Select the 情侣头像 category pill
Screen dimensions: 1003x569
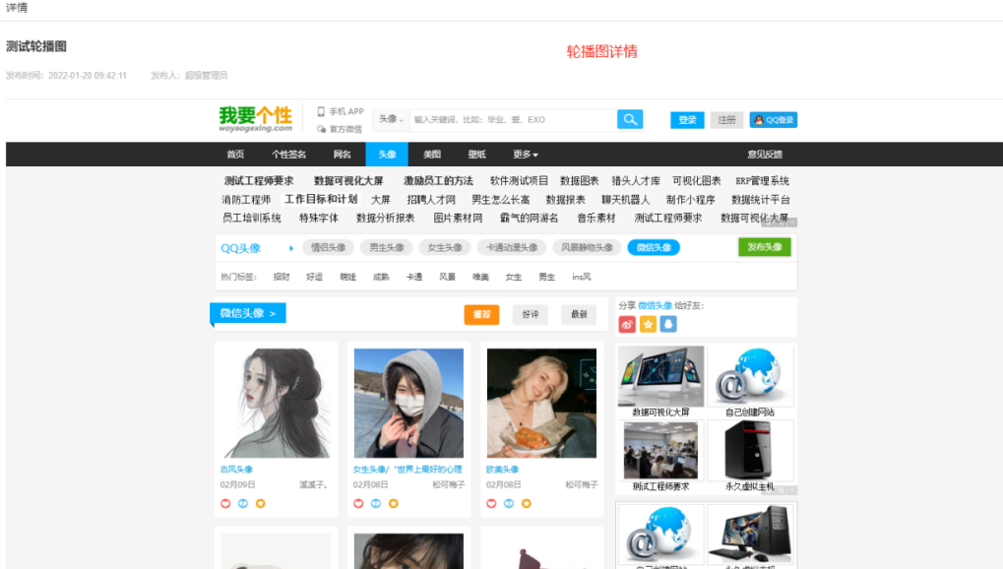coord(328,248)
